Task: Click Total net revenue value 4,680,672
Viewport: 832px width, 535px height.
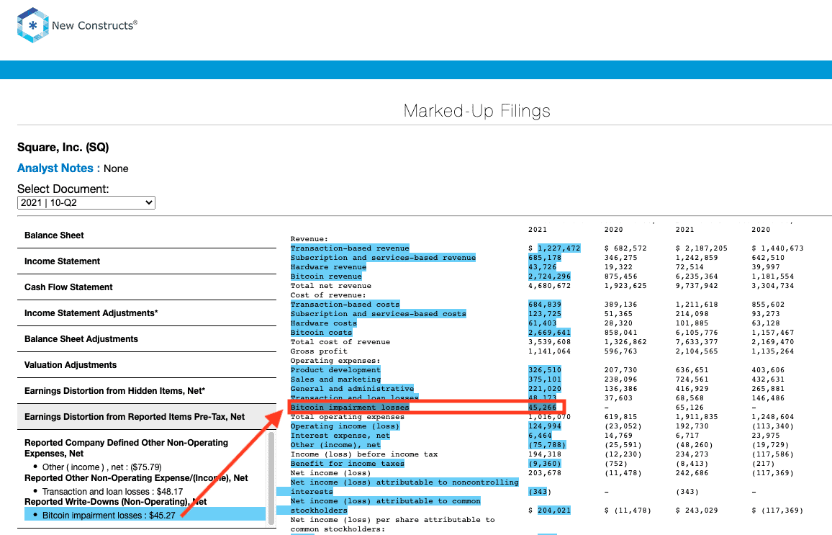Action: click(x=549, y=286)
